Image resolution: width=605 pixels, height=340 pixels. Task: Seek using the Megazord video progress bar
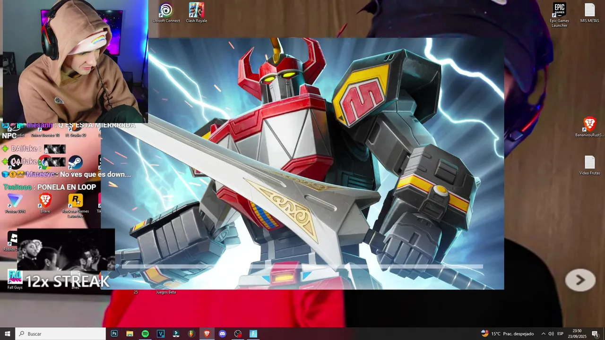pos(302,267)
